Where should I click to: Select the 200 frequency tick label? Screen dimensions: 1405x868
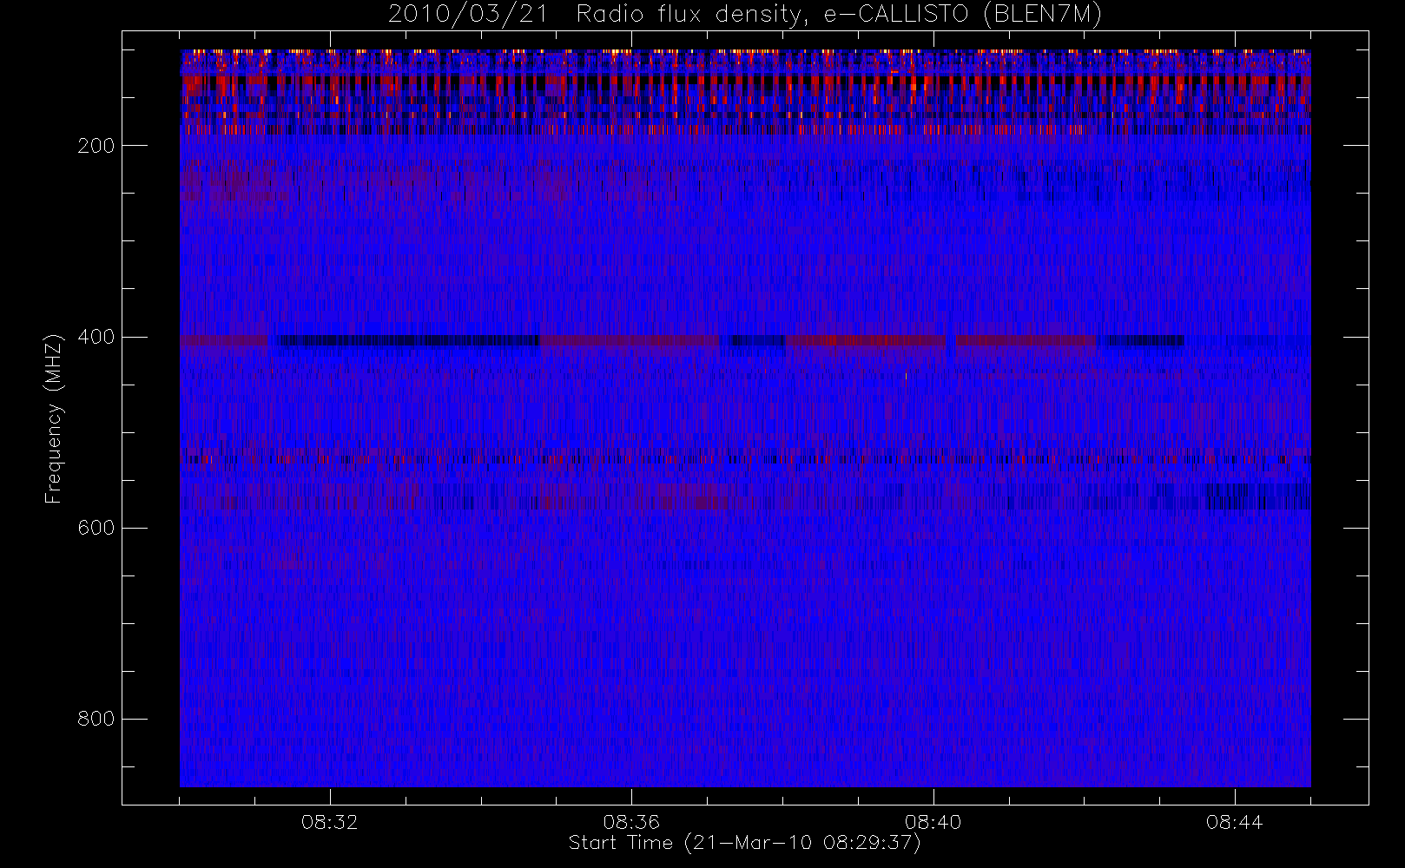(96, 146)
